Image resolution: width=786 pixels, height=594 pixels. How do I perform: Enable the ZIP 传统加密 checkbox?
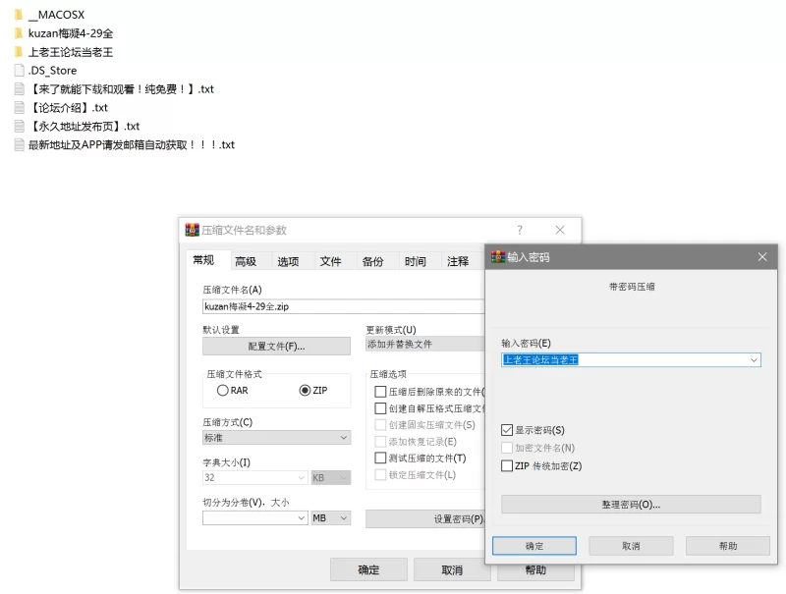tap(507, 466)
